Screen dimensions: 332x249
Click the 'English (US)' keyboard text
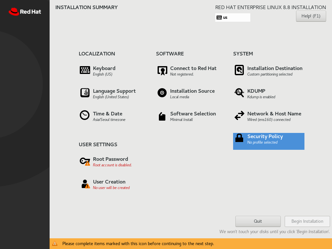102,74
